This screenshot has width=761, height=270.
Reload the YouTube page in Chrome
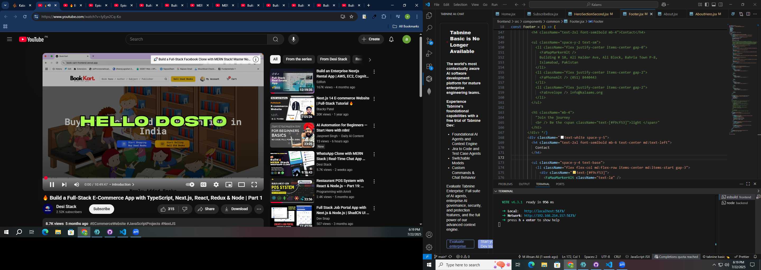coord(25,17)
